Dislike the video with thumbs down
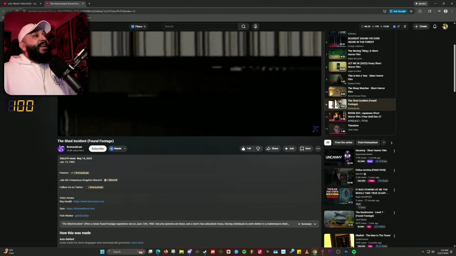Viewport: 456px width, 256px height. (x=258, y=149)
